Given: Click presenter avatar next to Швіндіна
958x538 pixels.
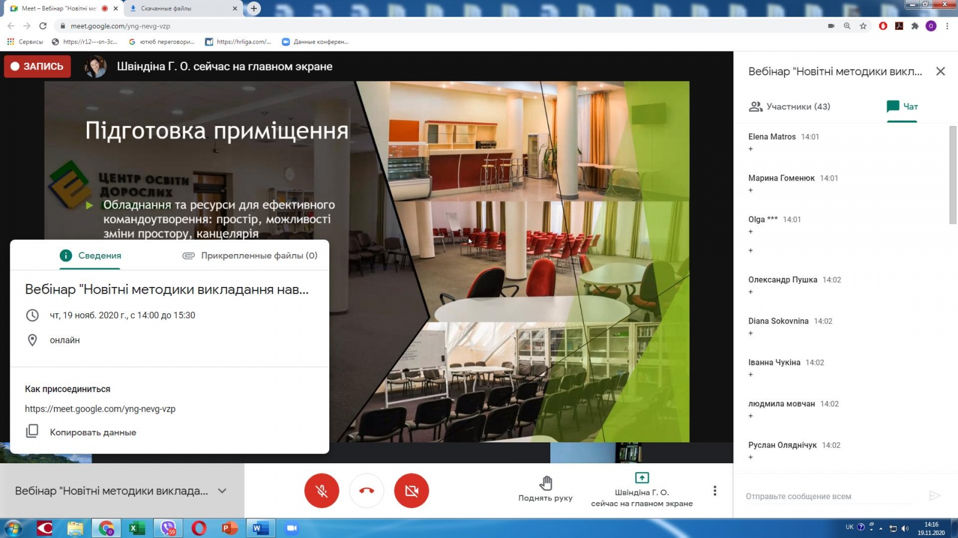Looking at the screenshot, I should [95, 66].
